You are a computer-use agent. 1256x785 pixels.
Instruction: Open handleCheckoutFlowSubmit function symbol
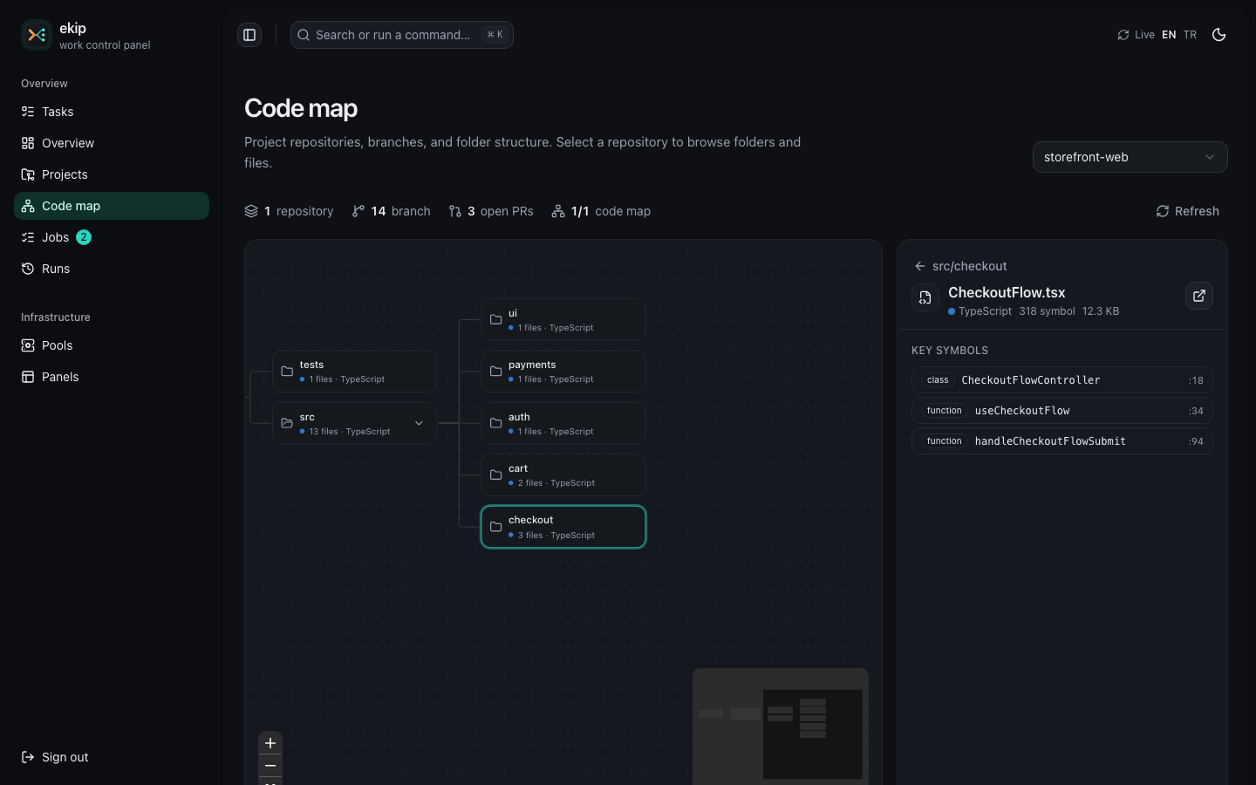[1062, 441]
